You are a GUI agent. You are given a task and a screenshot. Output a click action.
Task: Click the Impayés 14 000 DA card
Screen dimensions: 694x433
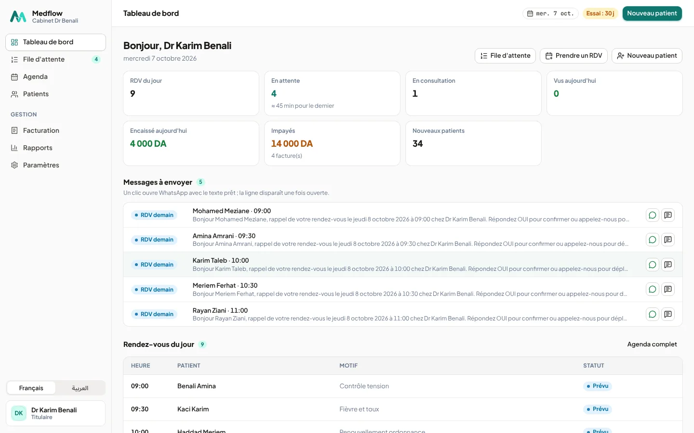[332, 143]
